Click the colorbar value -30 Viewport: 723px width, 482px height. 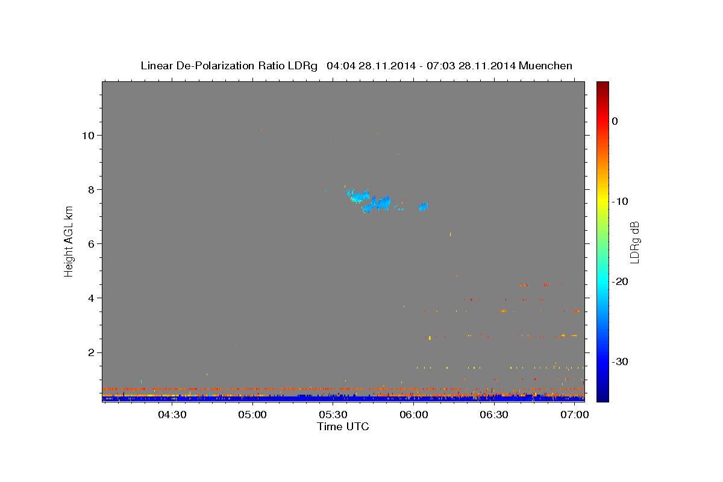click(620, 361)
